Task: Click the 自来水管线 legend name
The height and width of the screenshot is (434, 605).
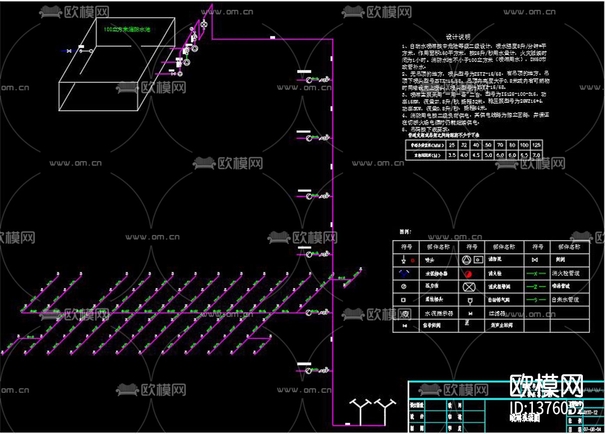Action: point(566,299)
